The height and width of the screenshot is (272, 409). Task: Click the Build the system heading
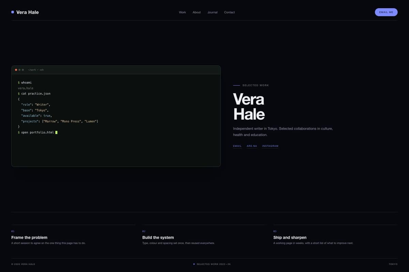(158, 237)
